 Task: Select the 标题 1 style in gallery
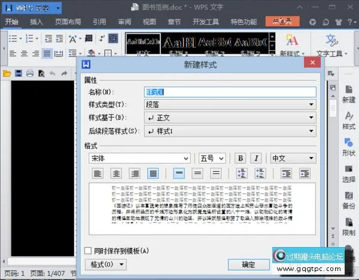(179, 44)
